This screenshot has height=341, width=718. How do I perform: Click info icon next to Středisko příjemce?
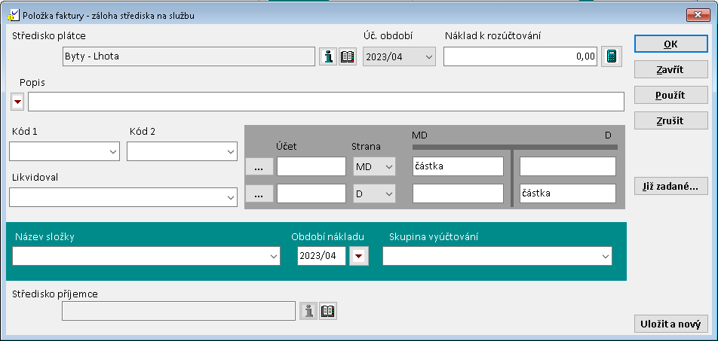point(308,311)
